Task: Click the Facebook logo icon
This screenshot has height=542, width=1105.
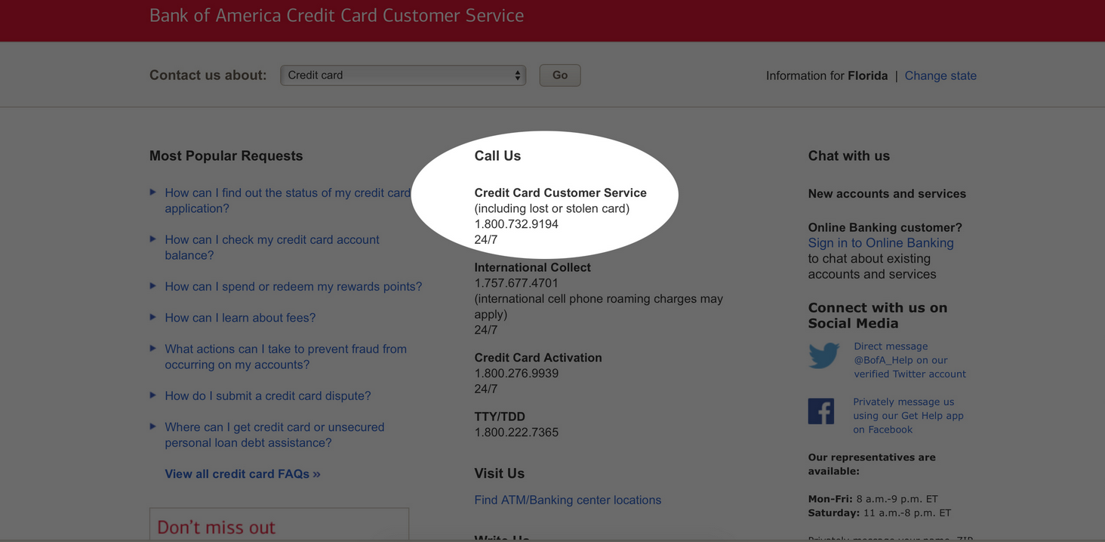Action: tap(821, 411)
